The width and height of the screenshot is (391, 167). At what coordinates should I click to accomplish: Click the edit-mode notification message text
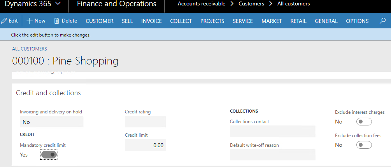click(x=51, y=35)
